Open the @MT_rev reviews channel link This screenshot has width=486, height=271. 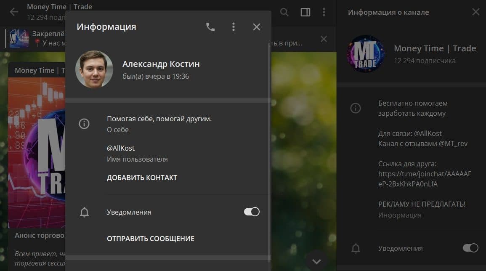[x=453, y=143]
